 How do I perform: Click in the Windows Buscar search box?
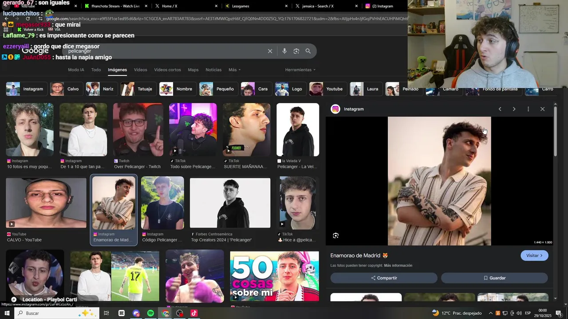coord(58,313)
